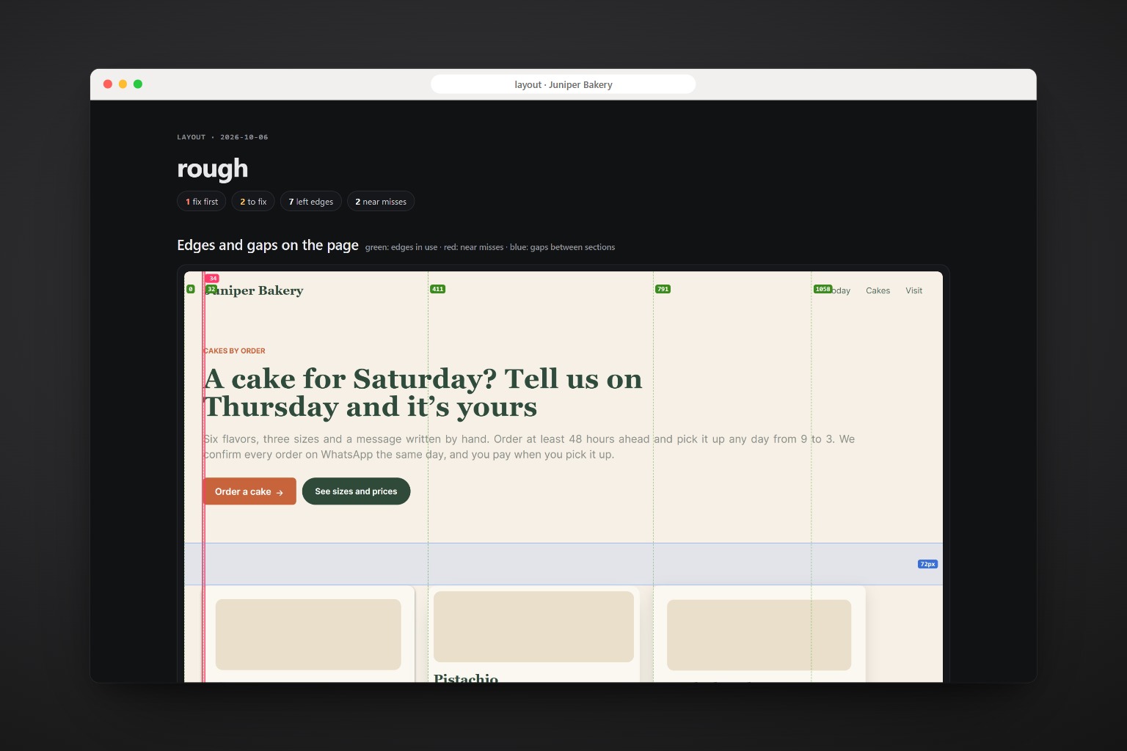Image resolution: width=1127 pixels, height=751 pixels.
Task: Click the first cake card image placeholder
Action: pyautogui.click(x=308, y=634)
